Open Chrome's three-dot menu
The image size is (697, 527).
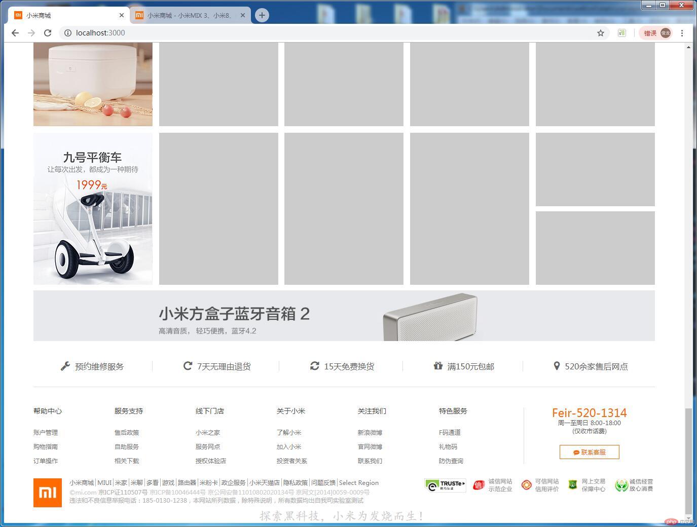(682, 33)
